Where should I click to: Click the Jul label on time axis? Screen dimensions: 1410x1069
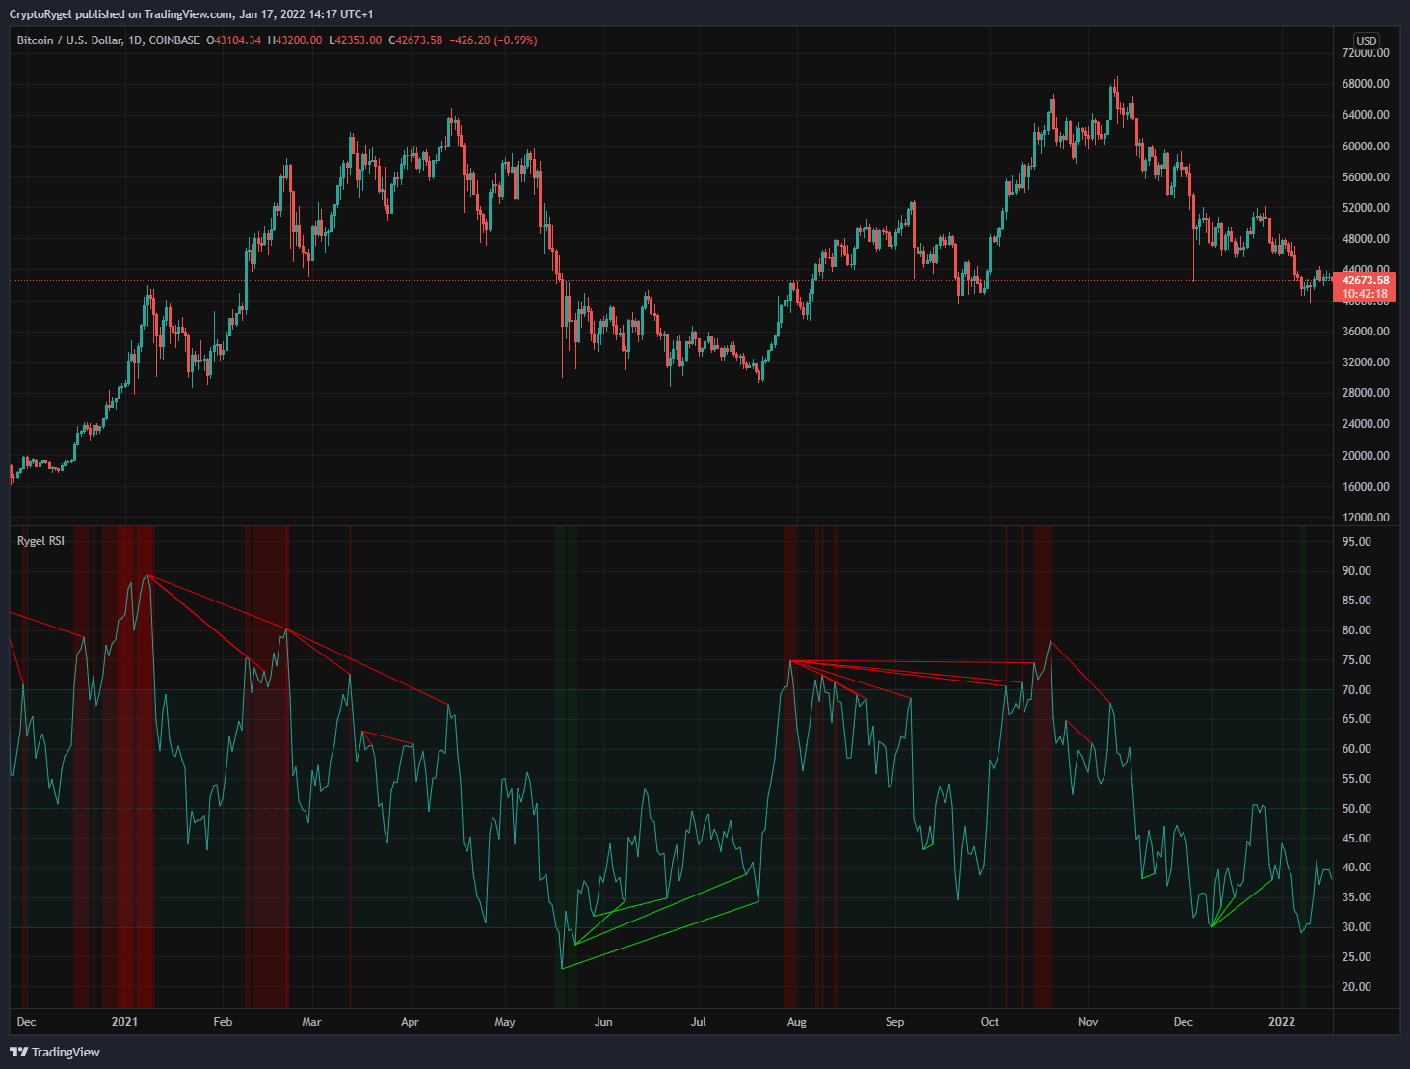click(x=699, y=1022)
